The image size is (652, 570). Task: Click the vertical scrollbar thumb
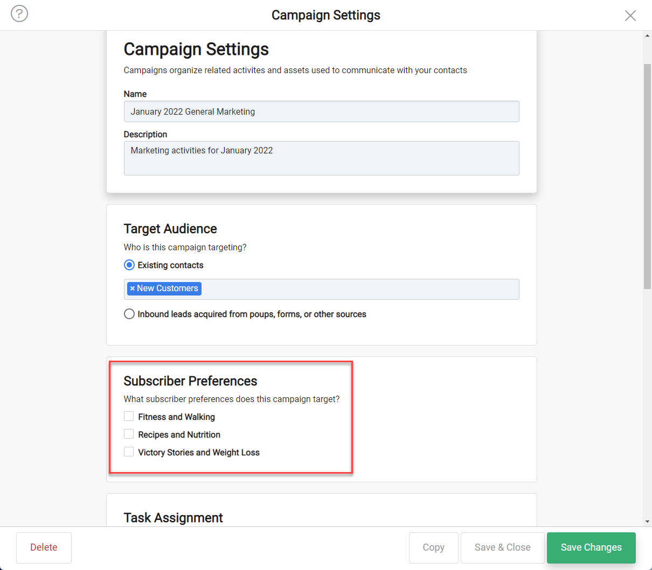[647, 177]
